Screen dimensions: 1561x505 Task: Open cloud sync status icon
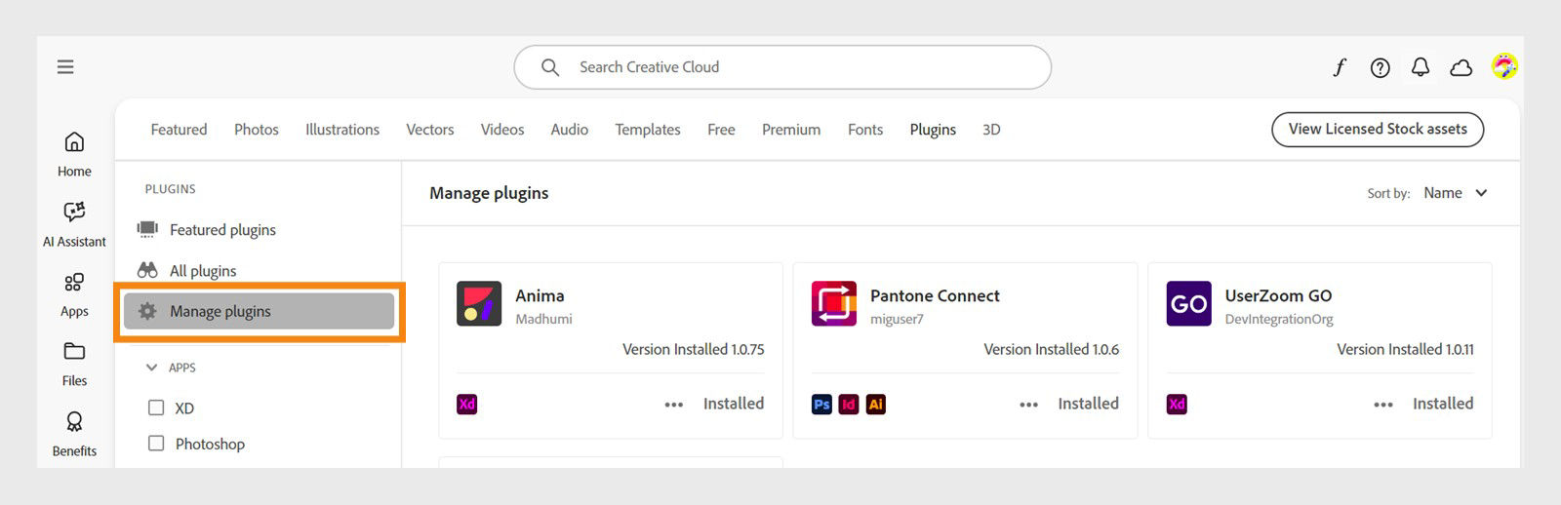1461,67
